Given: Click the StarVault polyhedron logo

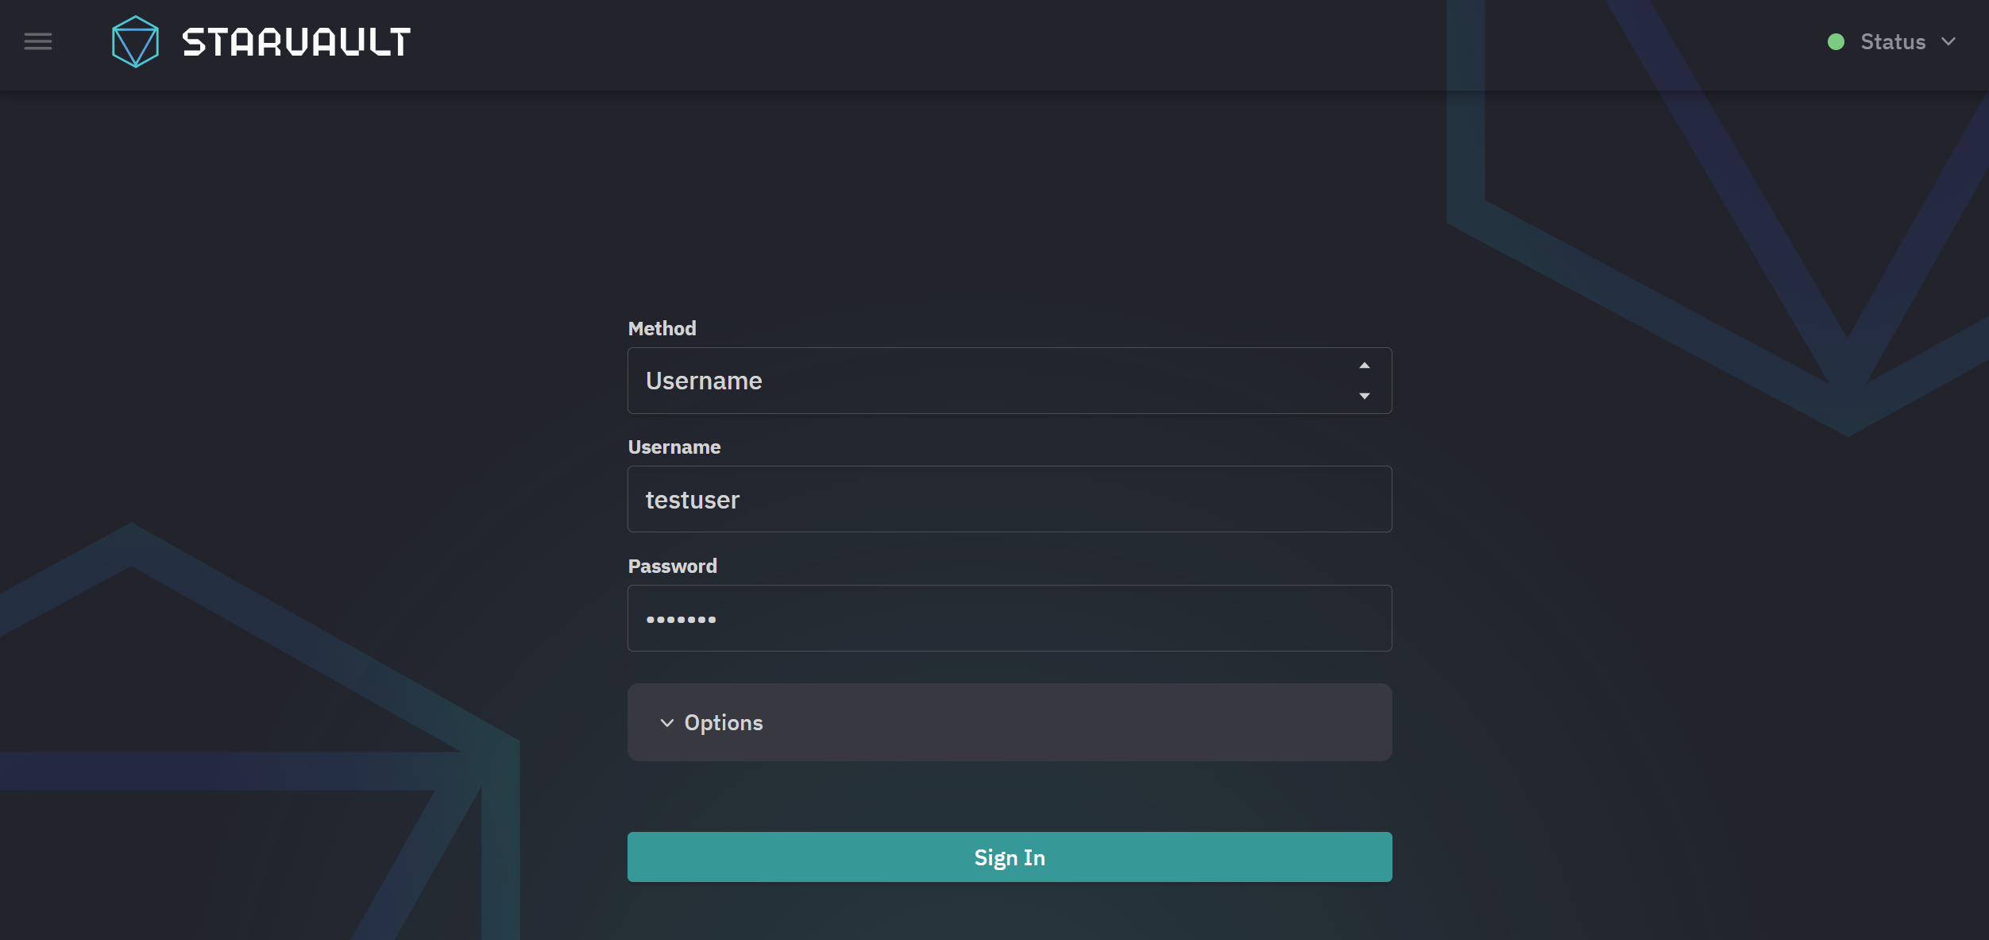Looking at the screenshot, I should coord(136,41).
